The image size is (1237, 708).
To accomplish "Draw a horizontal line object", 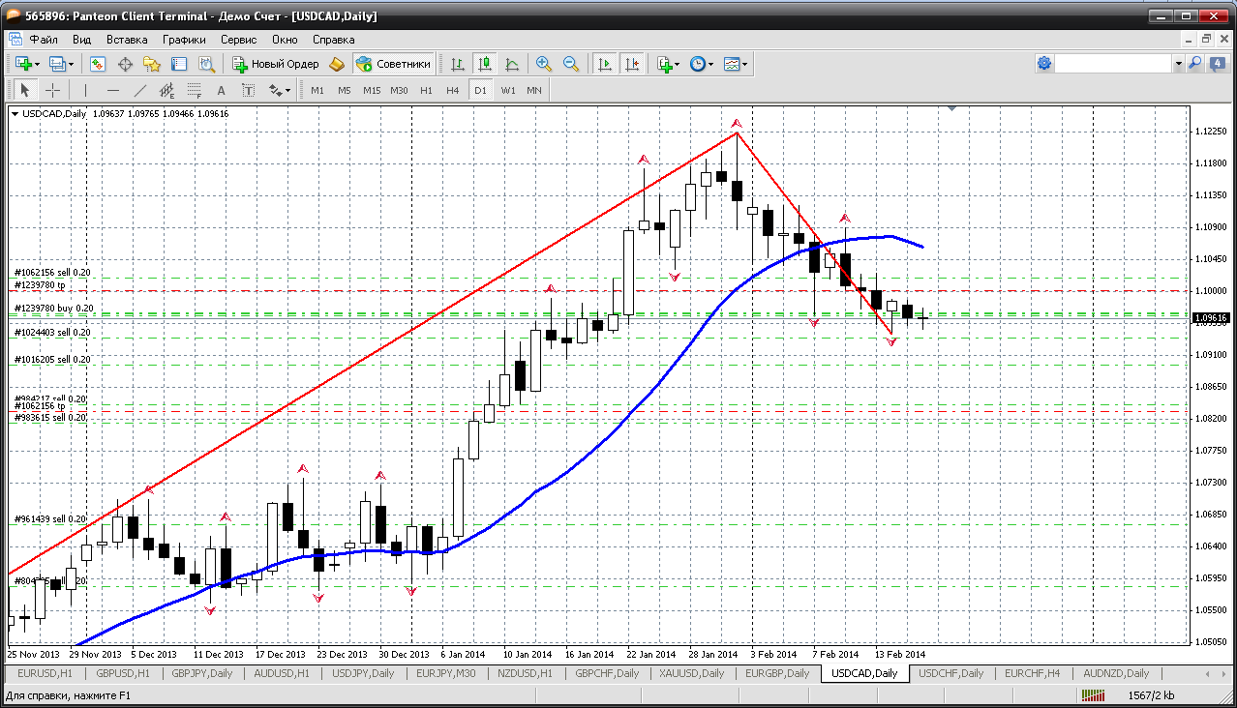I will point(113,90).
